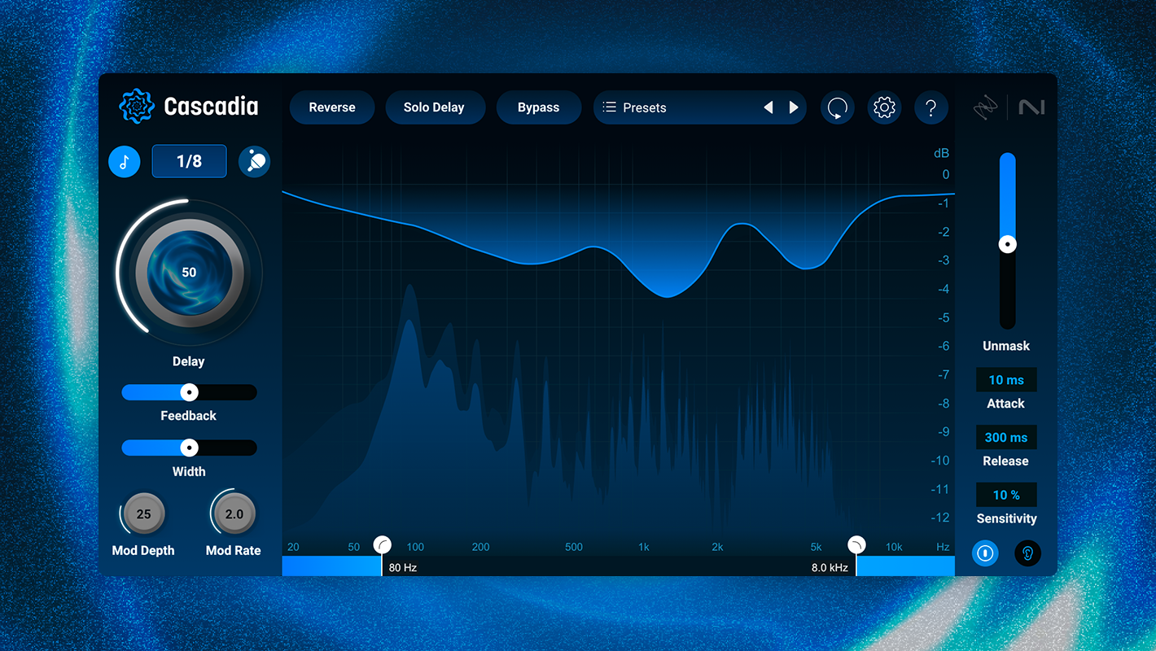
Task: Click the reset circular arrow icon
Action: click(837, 107)
